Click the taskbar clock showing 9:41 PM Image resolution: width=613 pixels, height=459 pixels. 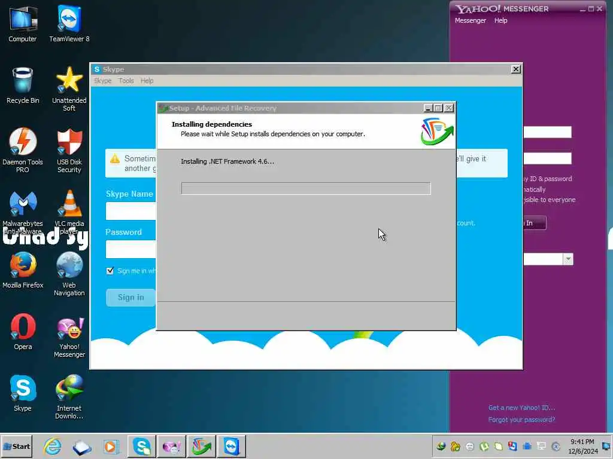click(x=582, y=446)
